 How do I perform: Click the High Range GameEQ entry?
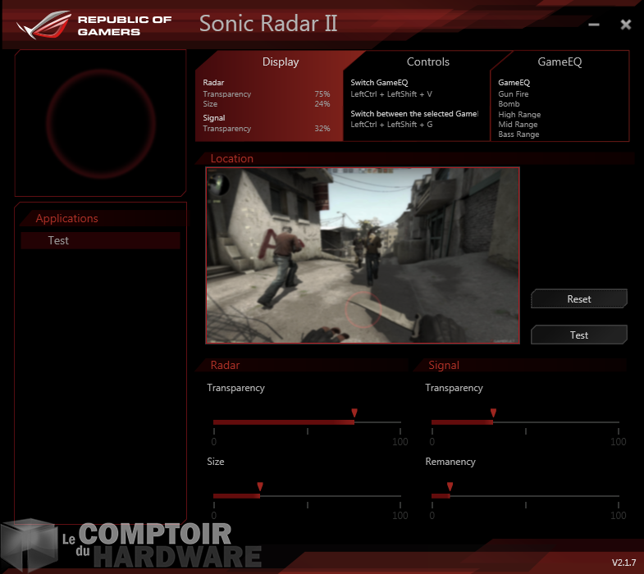point(519,115)
